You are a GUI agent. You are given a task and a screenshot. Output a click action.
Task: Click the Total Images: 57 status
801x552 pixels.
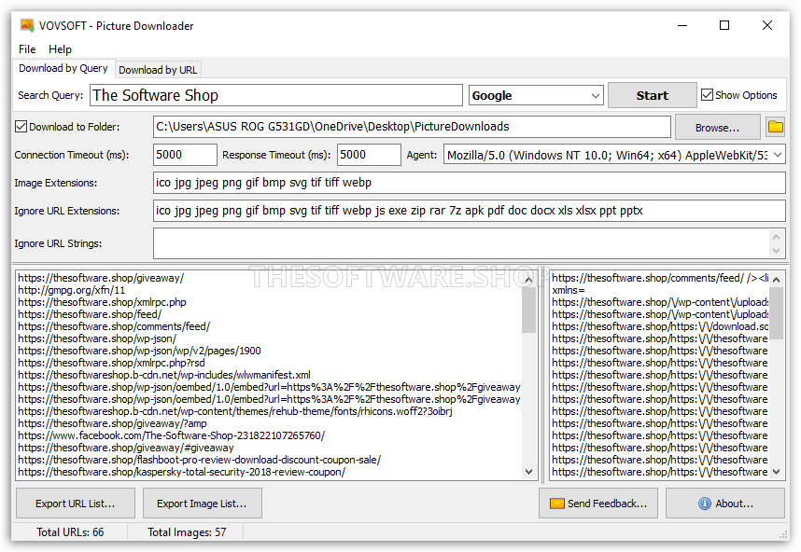coord(187,532)
